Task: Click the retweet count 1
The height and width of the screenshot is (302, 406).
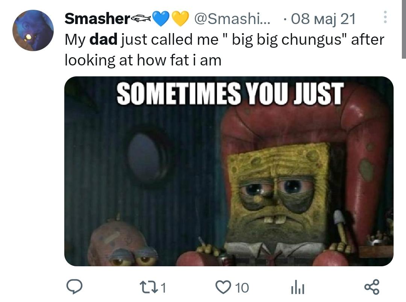Action: coord(163,288)
